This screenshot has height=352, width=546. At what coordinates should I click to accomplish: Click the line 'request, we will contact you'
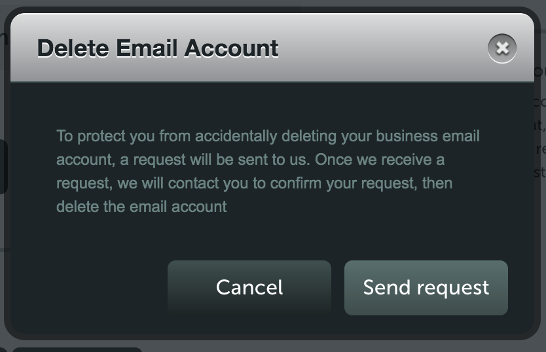(254, 183)
